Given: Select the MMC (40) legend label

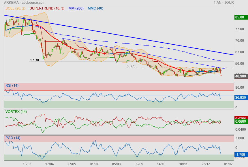Looking at the screenshot, I should pyautogui.click(x=95, y=8).
